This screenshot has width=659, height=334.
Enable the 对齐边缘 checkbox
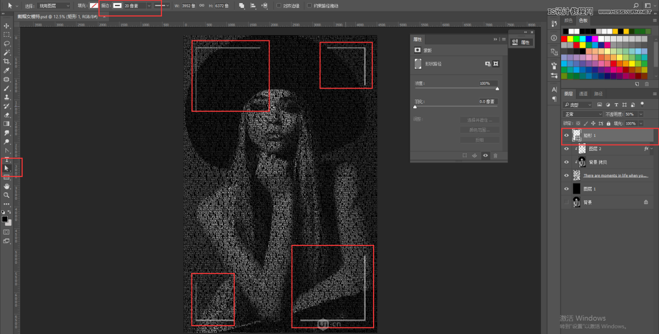point(279,6)
